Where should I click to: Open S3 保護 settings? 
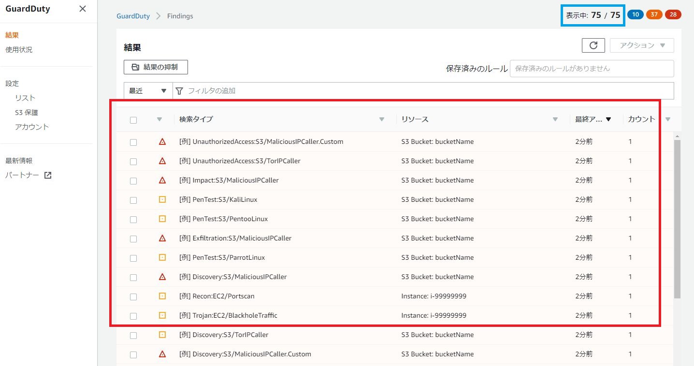pos(27,113)
